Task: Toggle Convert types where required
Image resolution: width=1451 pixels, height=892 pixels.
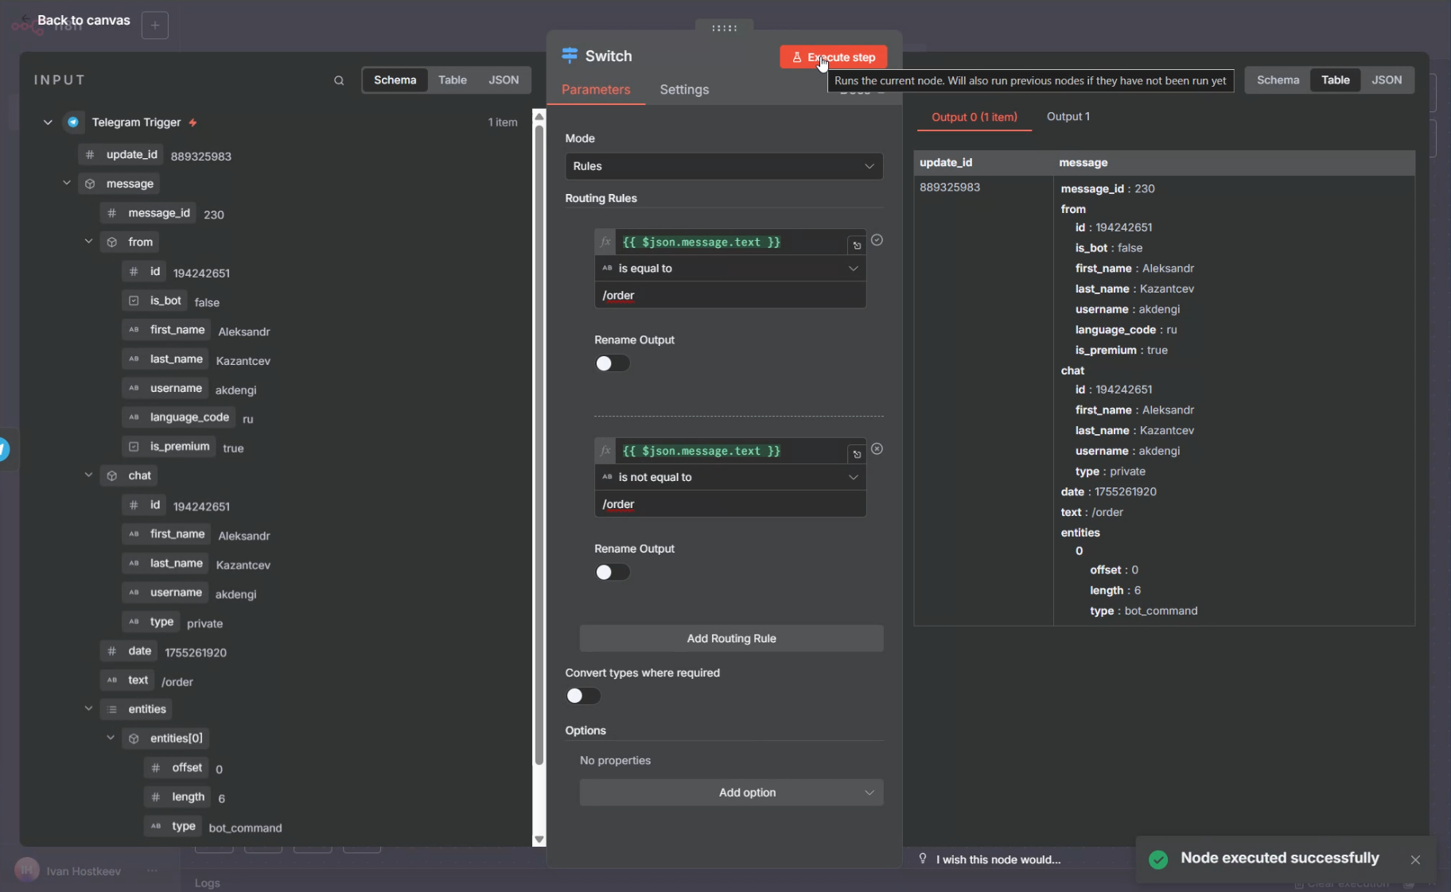Action: [x=583, y=696]
